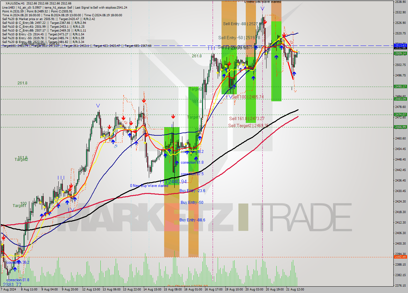Click the 2442.45 price axis label
This screenshot has height=293, width=408.
click(400, 170)
